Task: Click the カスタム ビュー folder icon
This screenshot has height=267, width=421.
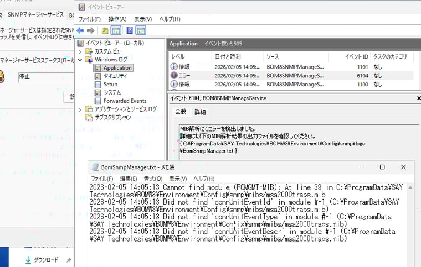Action: tap(89, 51)
